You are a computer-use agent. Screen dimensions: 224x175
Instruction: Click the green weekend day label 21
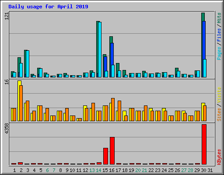(144, 170)
